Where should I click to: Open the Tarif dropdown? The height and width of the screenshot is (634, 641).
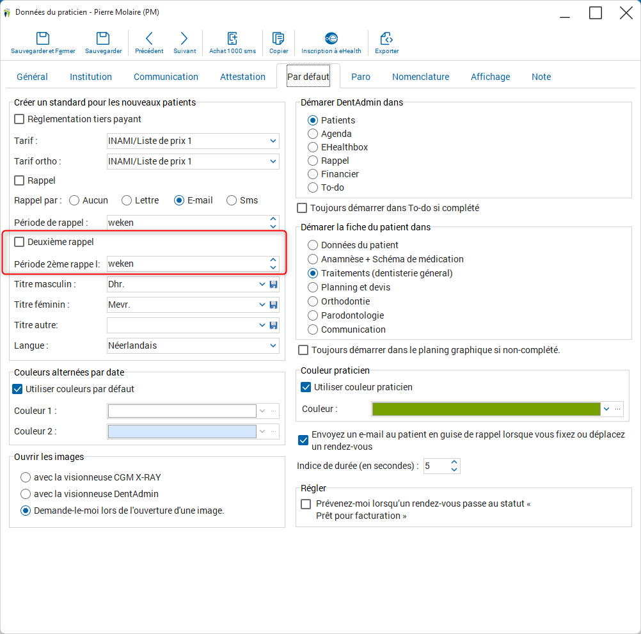click(x=273, y=141)
